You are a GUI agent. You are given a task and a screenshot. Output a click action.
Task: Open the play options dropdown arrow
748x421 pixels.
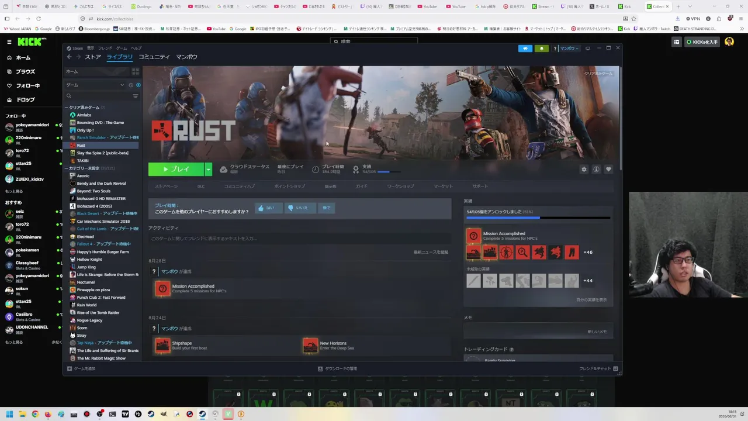tap(208, 169)
